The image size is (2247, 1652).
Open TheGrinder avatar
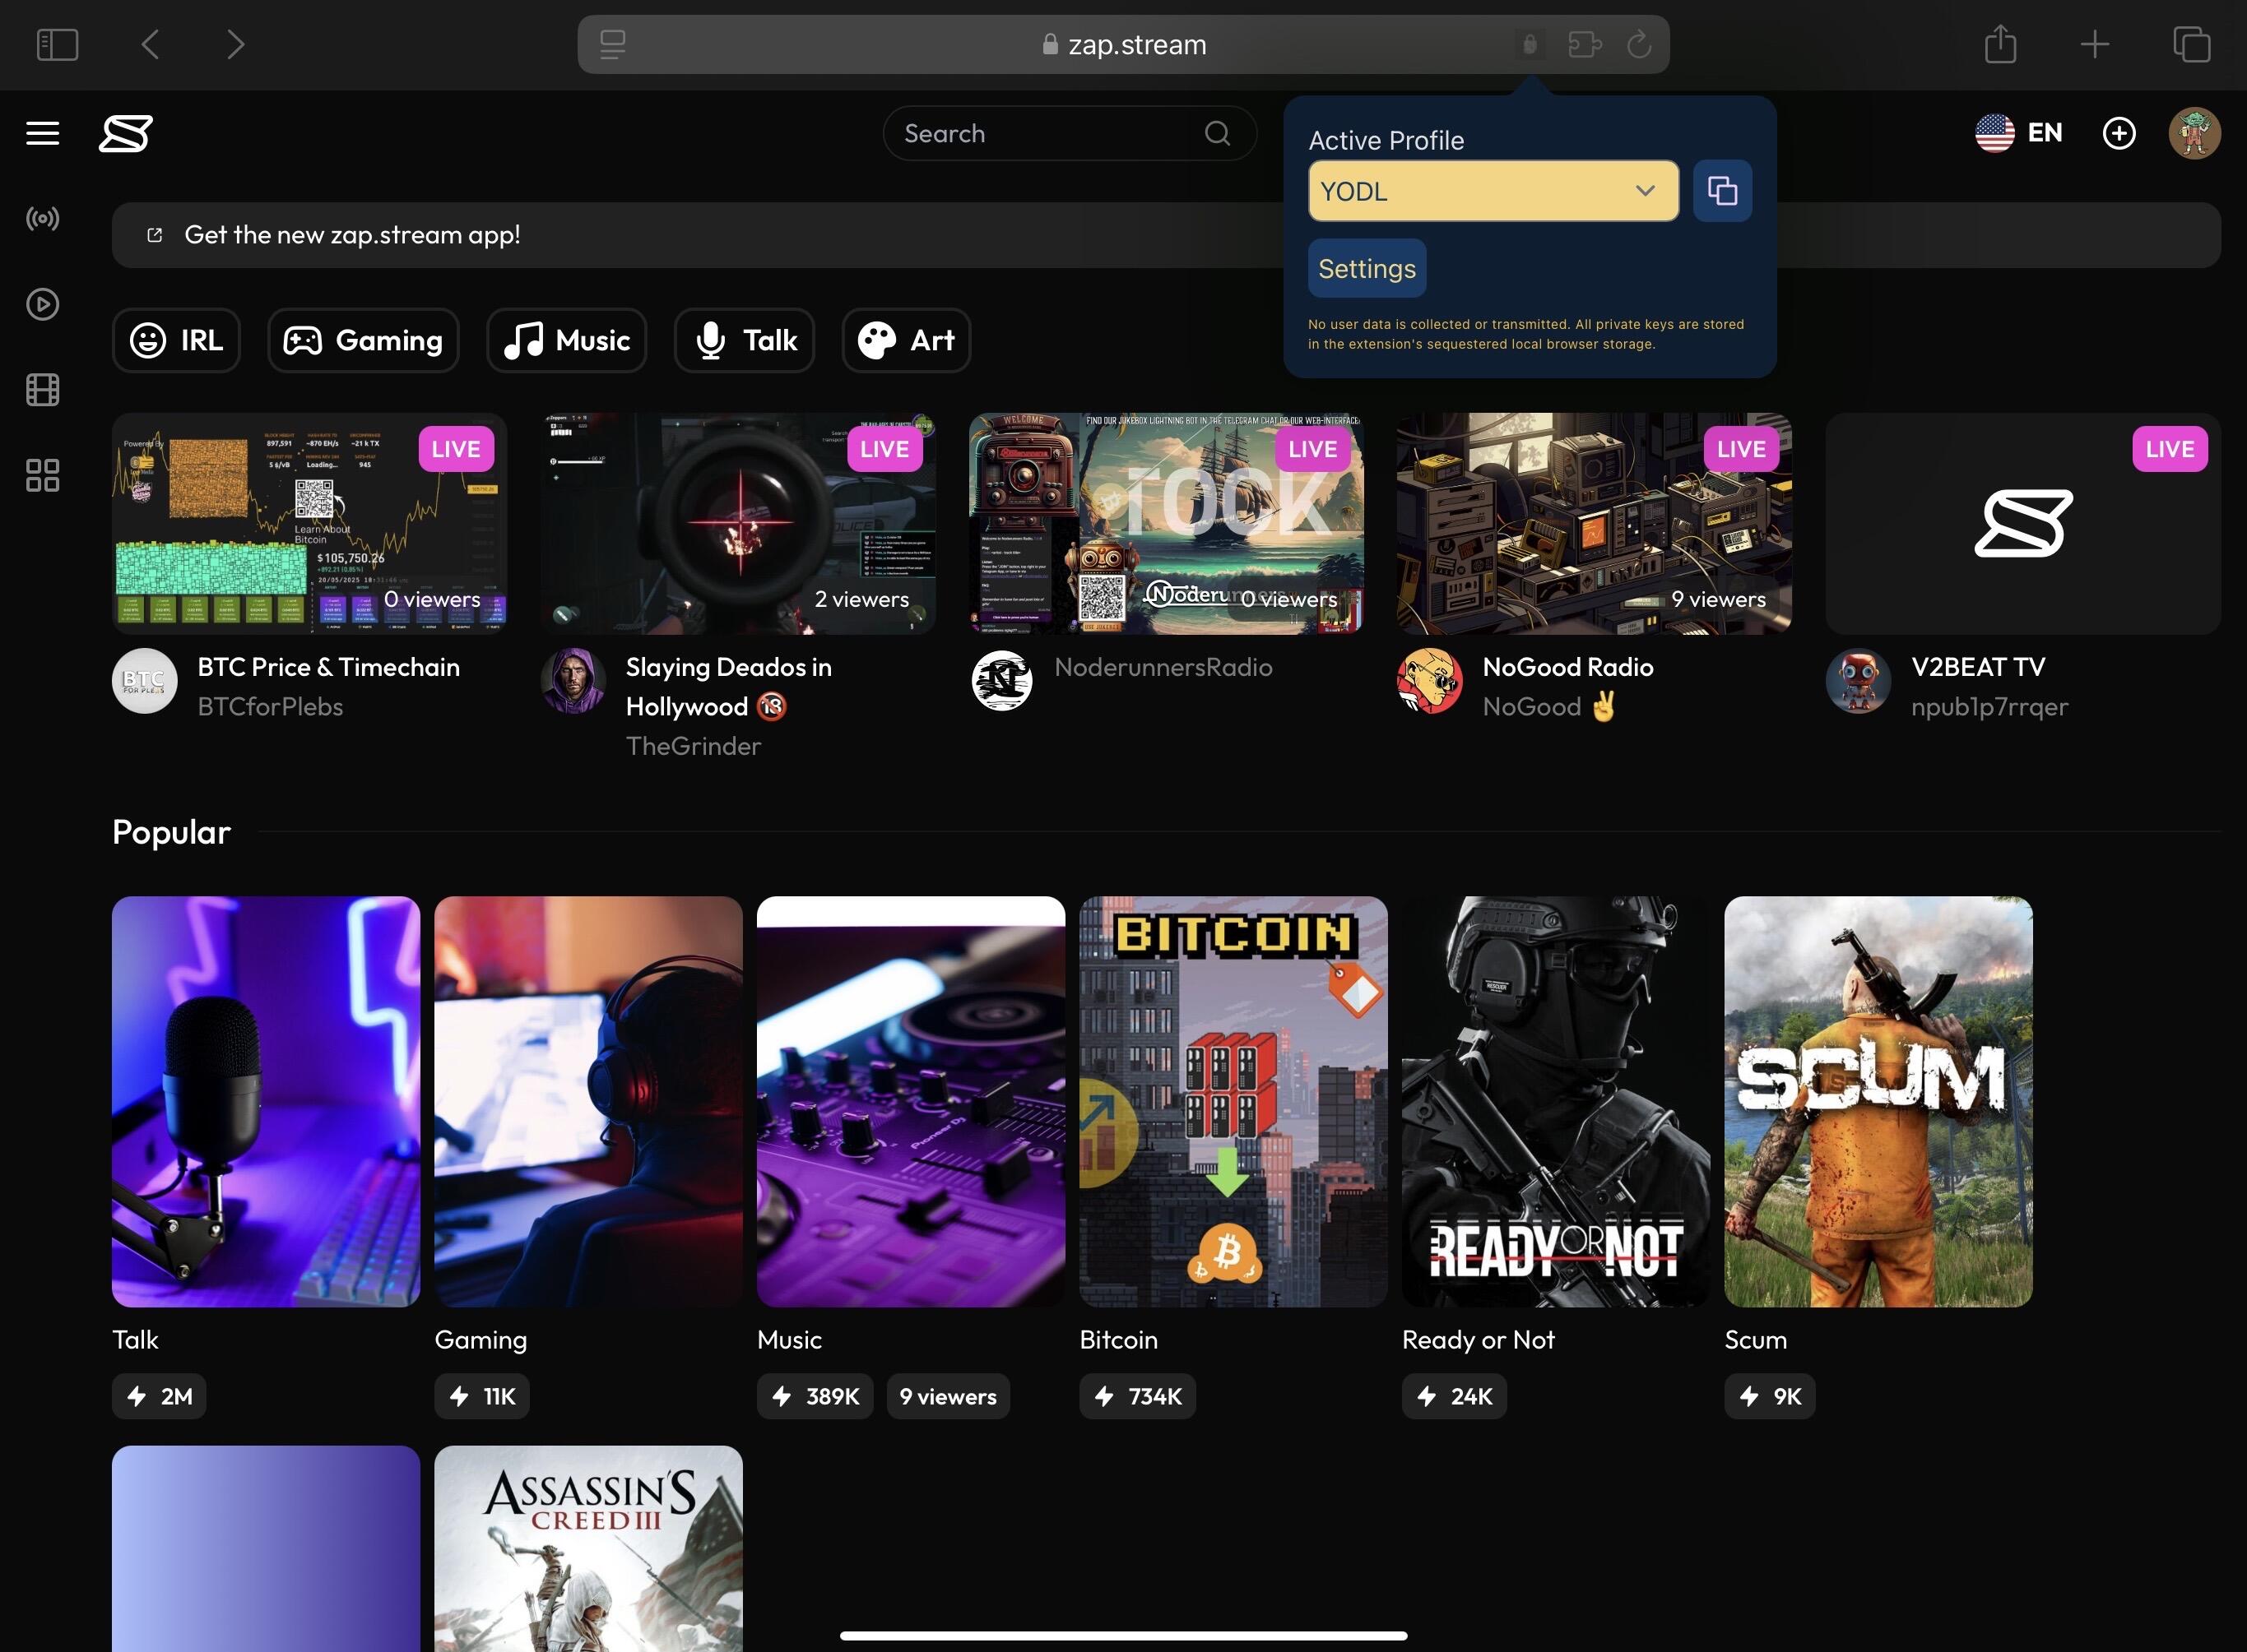(573, 681)
